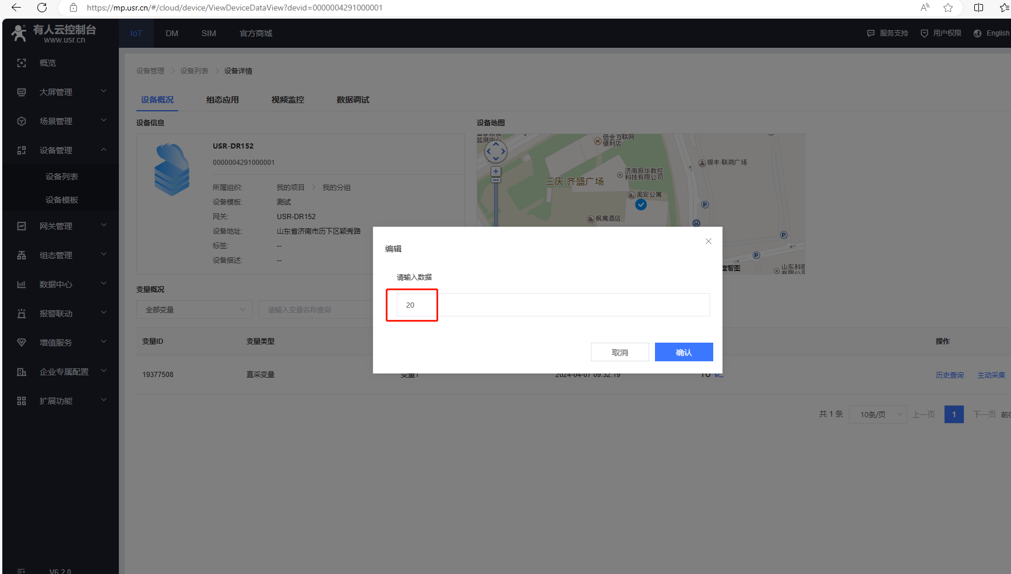
Task: Click the blue location marker on map
Action: [641, 205]
